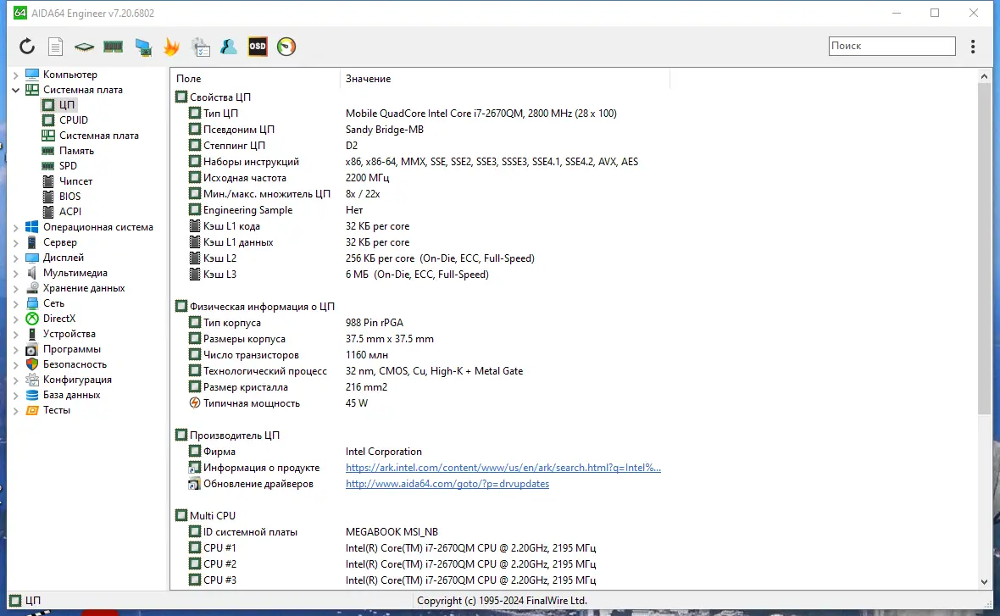Click the user/remote connect toolbar icon
Image resolution: width=1000 pixels, height=616 pixels.
(x=228, y=46)
